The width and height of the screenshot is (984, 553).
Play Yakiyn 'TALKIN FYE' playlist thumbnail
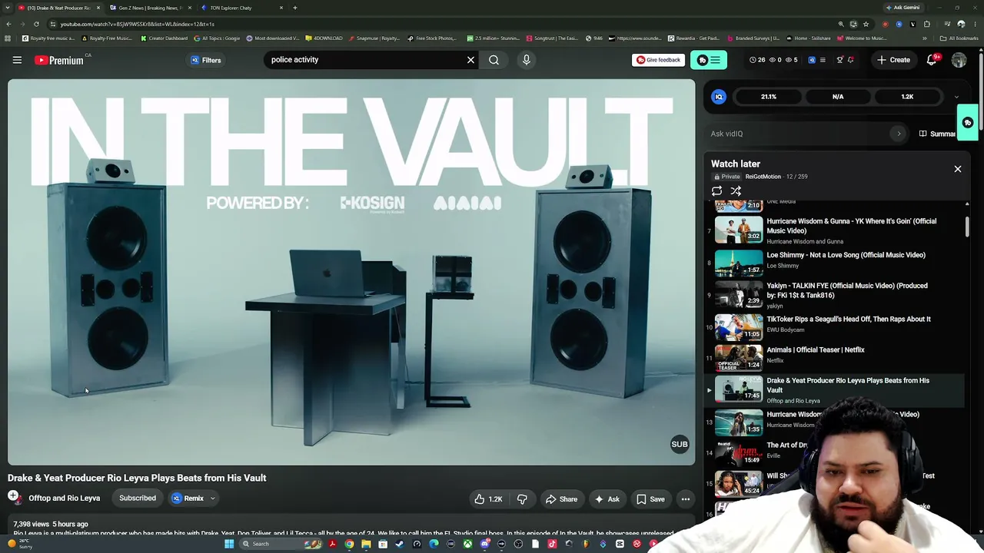[739, 293]
